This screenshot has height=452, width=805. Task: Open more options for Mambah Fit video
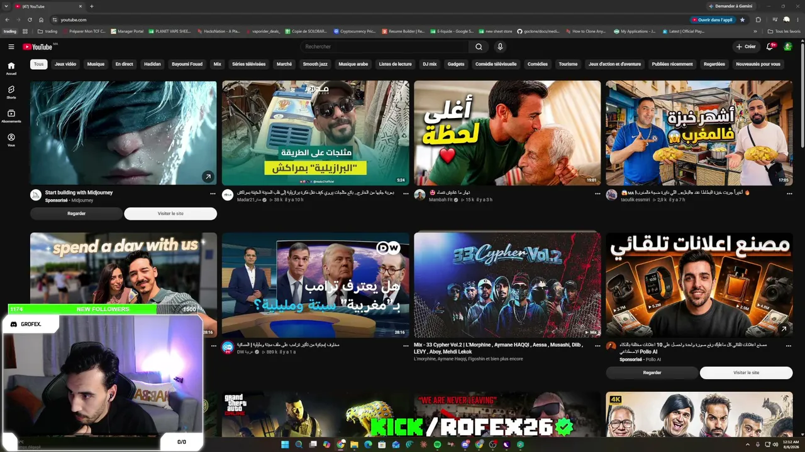[x=597, y=194]
